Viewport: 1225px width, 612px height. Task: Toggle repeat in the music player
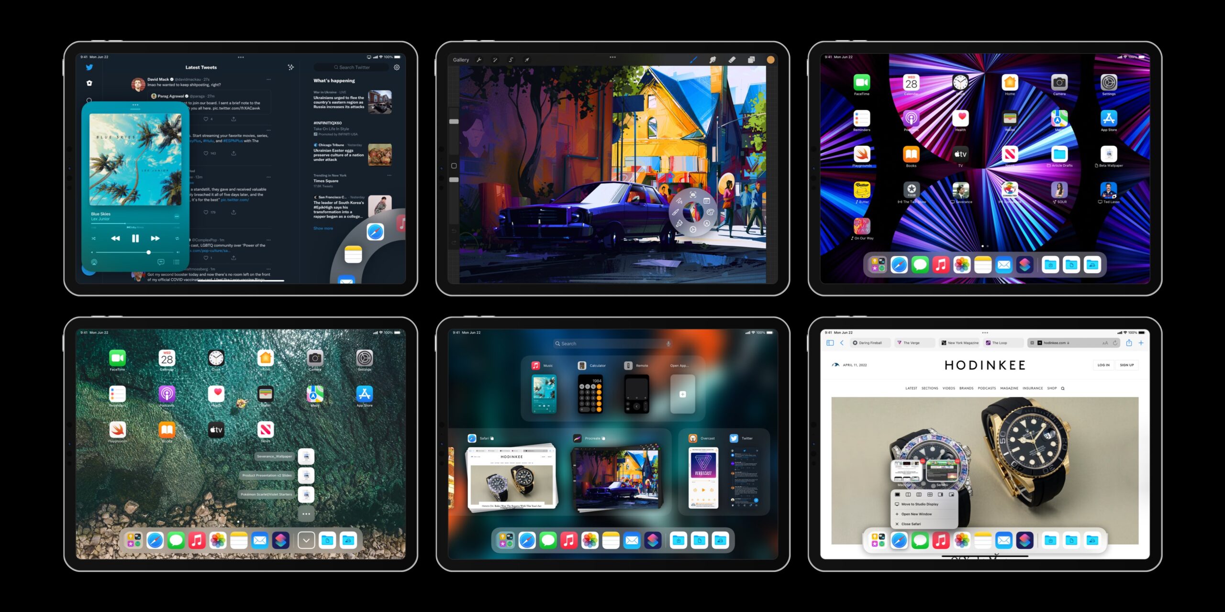pos(177,238)
